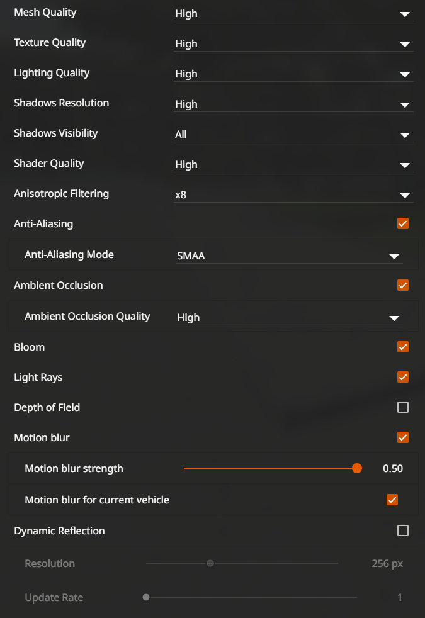The height and width of the screenshot is (618, 425).
Task: Enable Depth of Field
Action: click(x=403, y=407)
